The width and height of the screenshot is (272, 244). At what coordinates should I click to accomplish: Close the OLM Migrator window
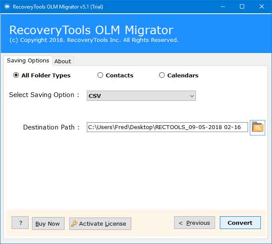pyautogui.click(x=261, y=6)
